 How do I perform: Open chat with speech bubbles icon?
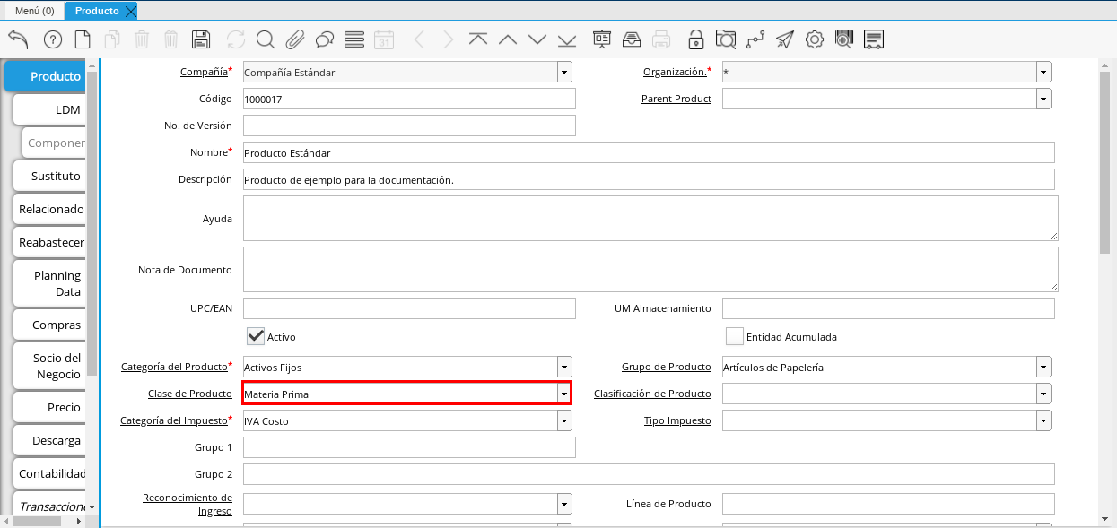(x=325, y=39)
